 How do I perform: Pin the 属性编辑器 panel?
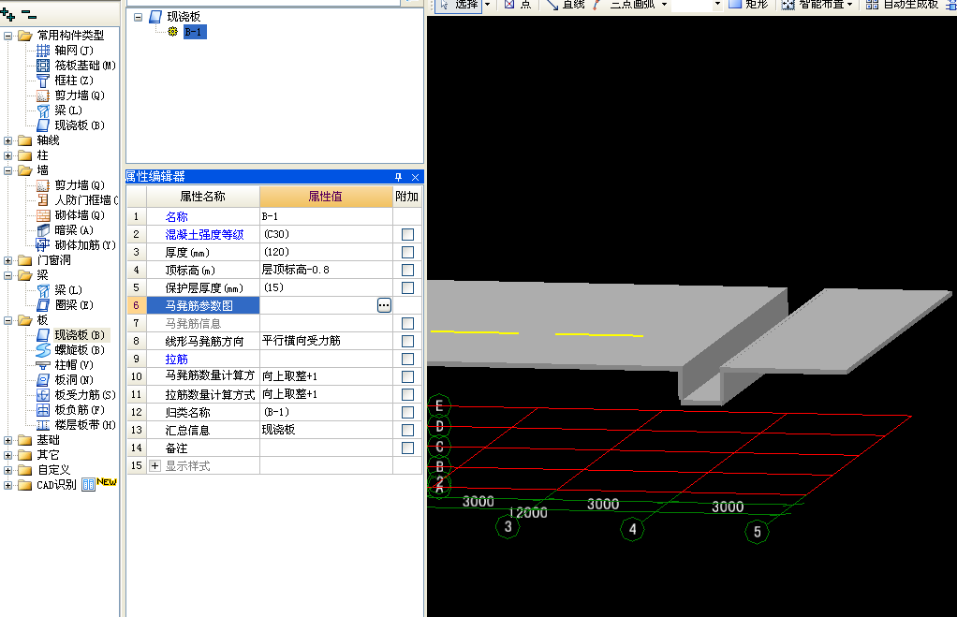(x=399, y=177)
